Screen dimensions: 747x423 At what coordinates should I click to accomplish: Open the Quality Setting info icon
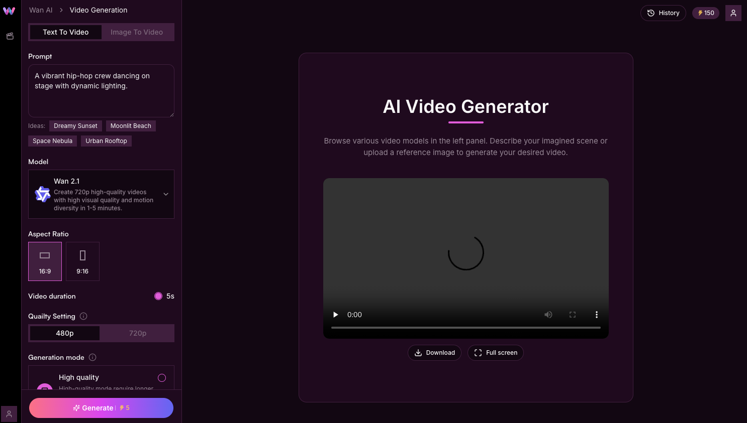click(x=83, y=316)
